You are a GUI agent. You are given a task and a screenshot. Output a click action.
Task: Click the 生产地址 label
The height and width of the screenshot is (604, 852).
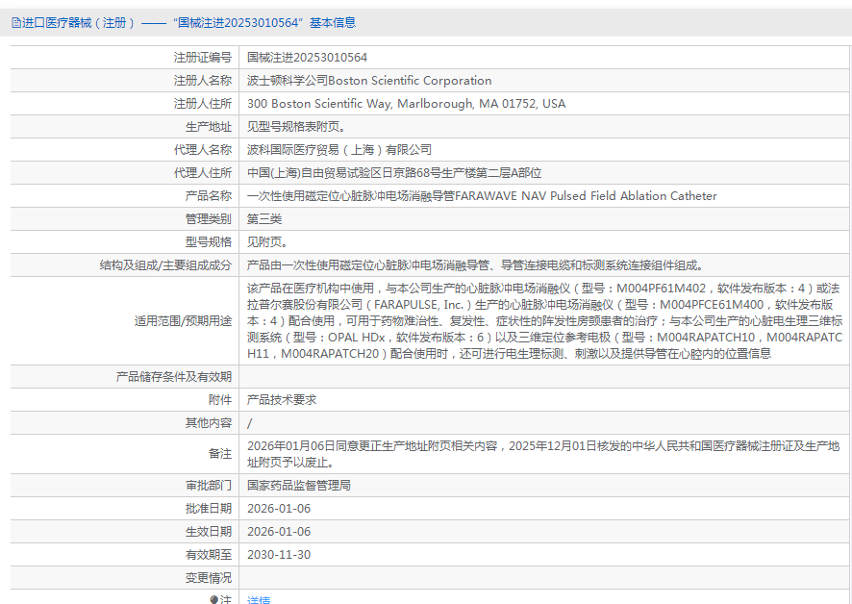(209, 127)
